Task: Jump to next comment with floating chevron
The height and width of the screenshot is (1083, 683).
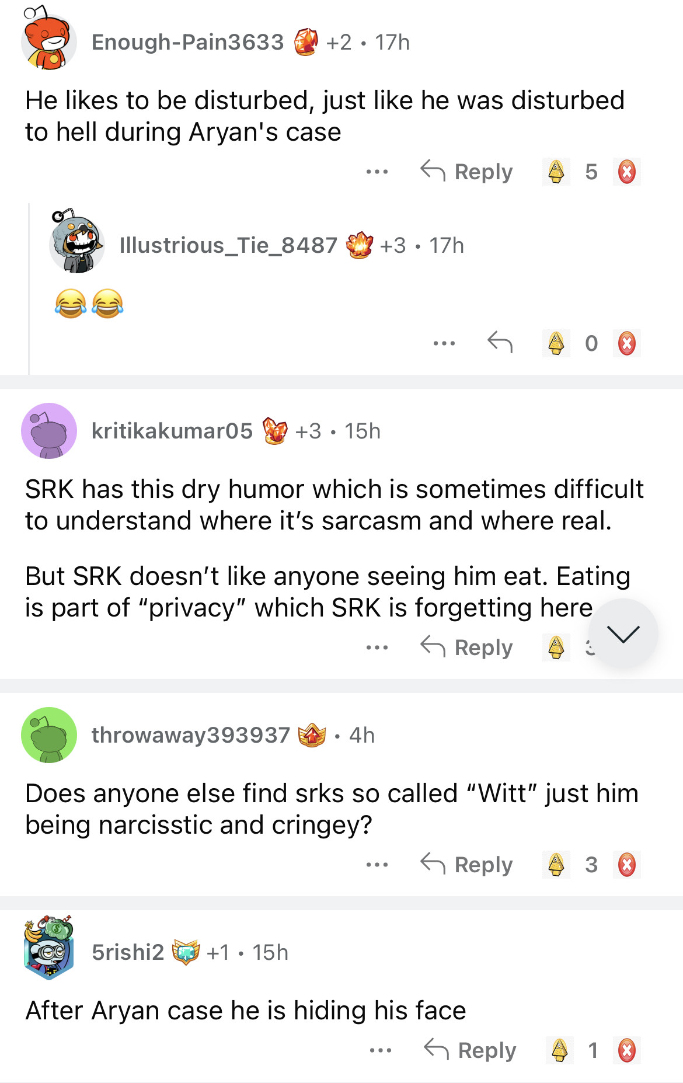Action: [x=623, y=633]
